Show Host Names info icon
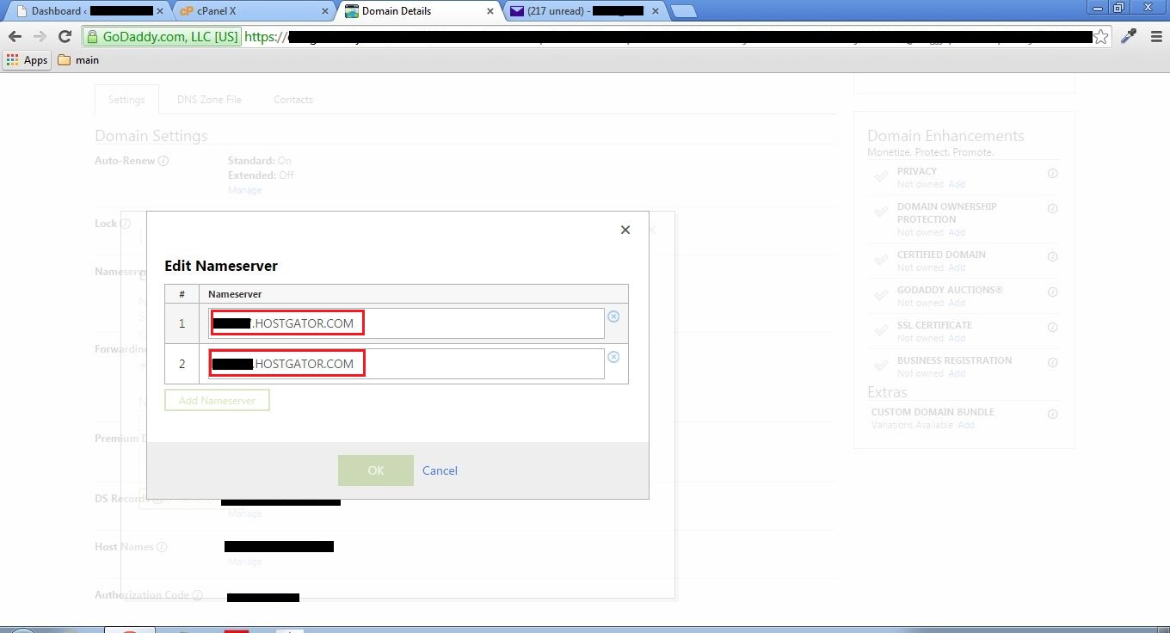Screen dimensions: 1170x633 tap(162, 547)
